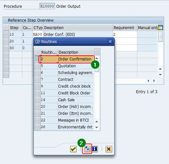Select row selector for step 30
169x164 pixels.
tap(6, 48)
